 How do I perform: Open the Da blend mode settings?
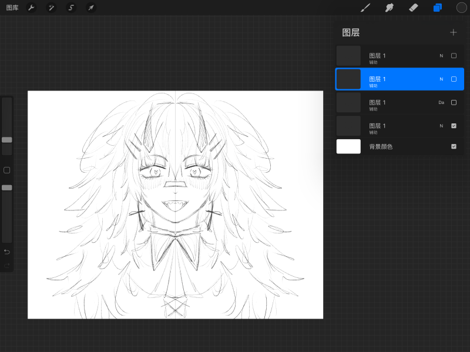pyautogui.click(x=441, y=102)
